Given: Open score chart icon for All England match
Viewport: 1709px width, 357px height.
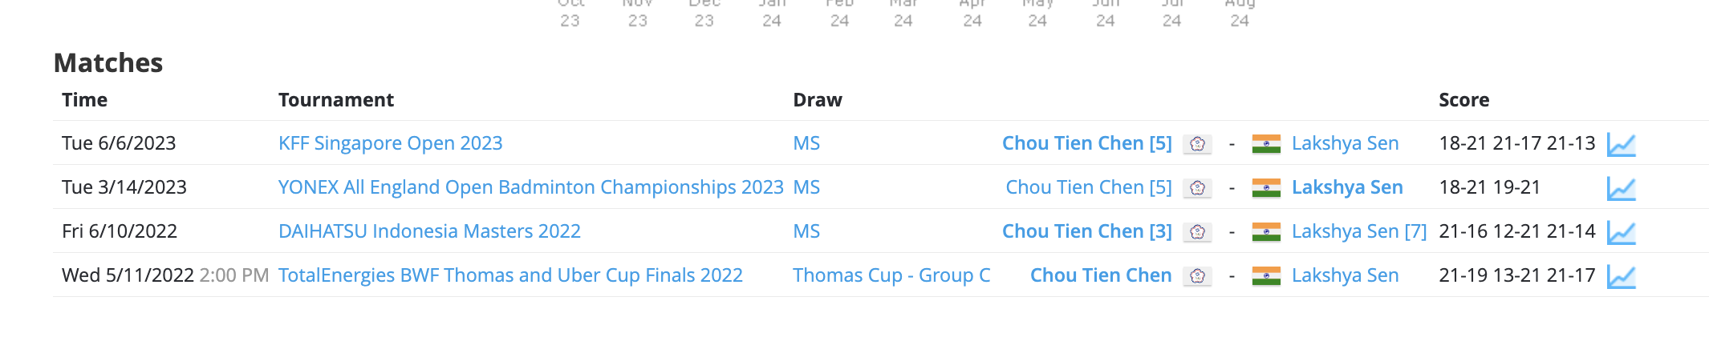Looking at the screenshot, I should 1621,189.
